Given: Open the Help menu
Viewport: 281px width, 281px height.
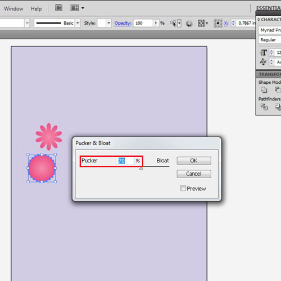Looking at the screenshot, I should 36,8.
